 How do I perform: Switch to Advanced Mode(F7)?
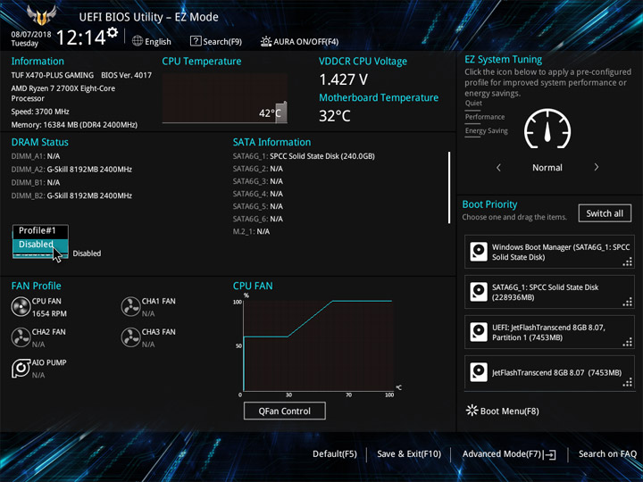[x=509, y=454]
